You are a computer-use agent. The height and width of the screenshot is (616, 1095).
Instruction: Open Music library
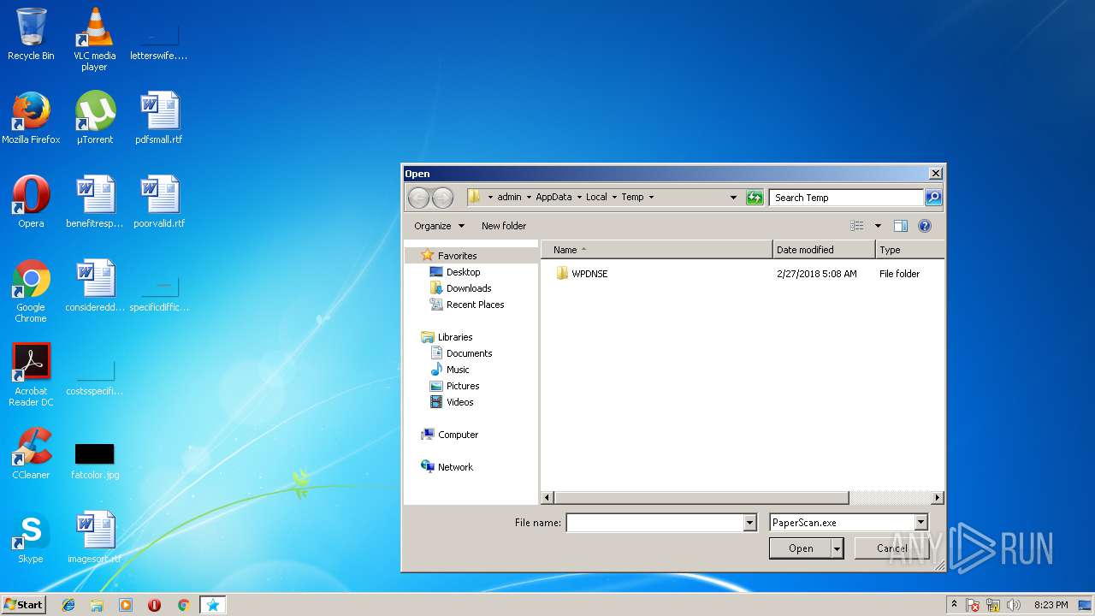coord(458,370)
